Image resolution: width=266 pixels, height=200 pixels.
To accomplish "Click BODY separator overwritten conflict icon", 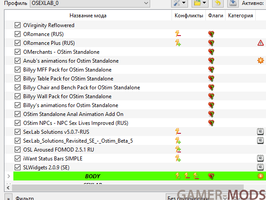I will point(187,176).
